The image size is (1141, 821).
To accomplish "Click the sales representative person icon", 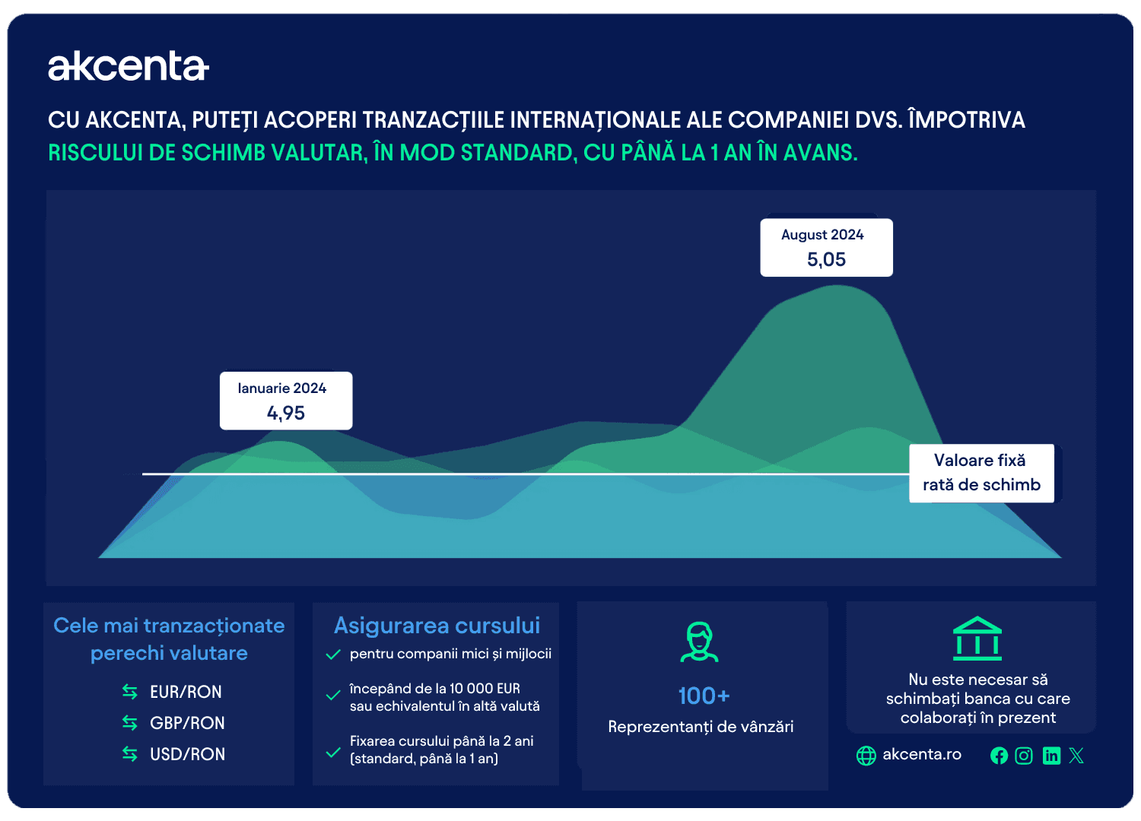I will (x=699, y=642).
